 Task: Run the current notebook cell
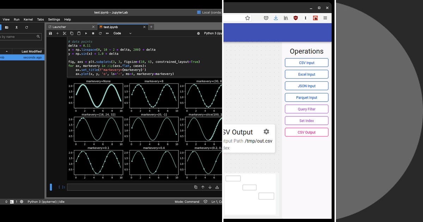point(86,33)
